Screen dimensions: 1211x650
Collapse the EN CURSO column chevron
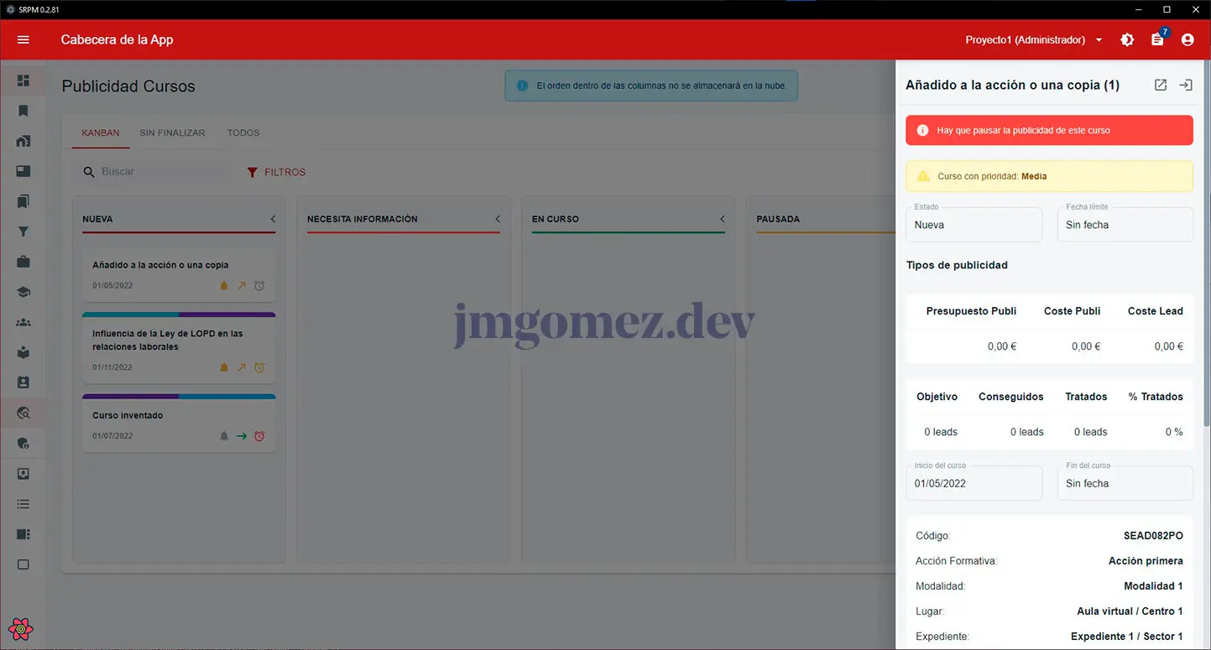coord(723,219)
